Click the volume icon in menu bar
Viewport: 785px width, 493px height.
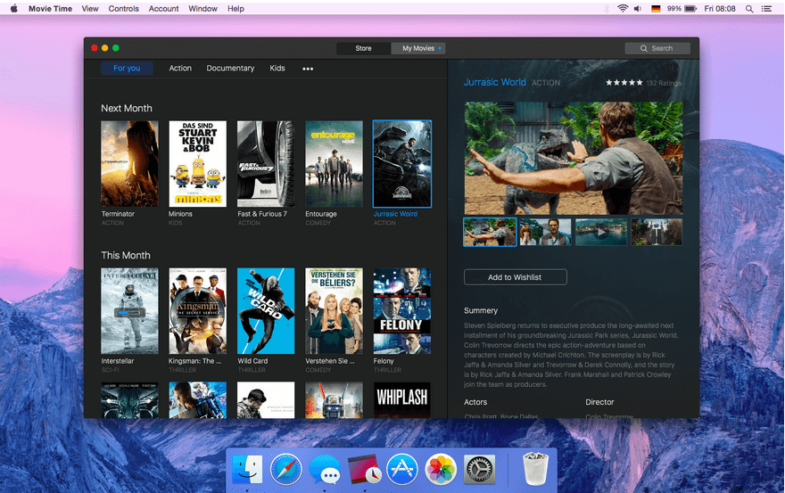click(x=638, y=9)
